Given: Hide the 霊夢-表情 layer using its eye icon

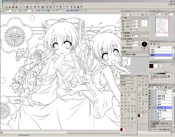Looking at the screenshot, I should [x=150, y=96].
